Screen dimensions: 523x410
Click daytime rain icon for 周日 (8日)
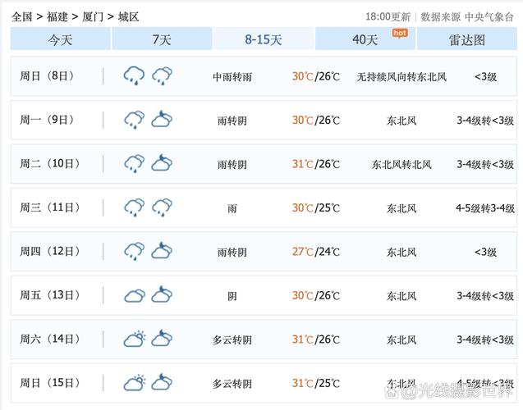pyautogui.click(x=134, y=75)
